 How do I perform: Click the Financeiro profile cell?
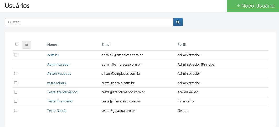185,101
